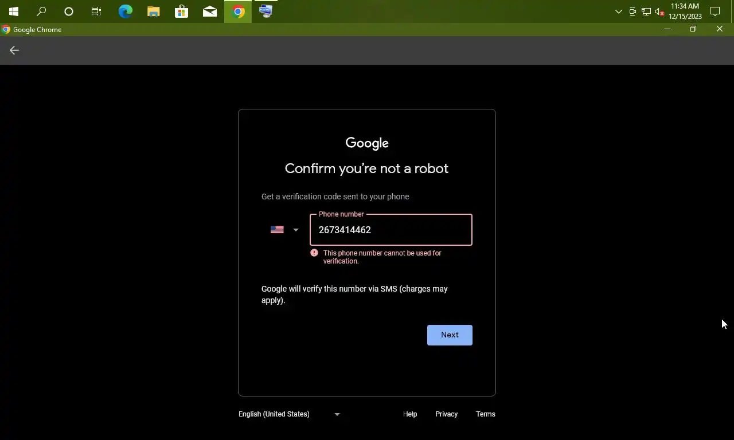The height and width of the screenshot is (440, 734).
Task: Open the Terms link
Action: click(x=486, y=414)
